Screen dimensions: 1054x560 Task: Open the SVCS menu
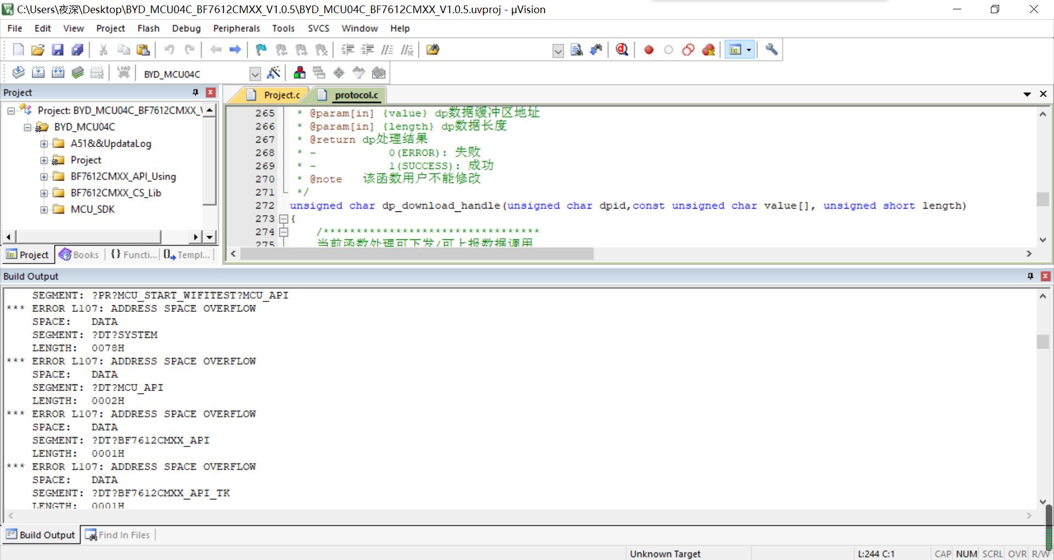point(318,29)
